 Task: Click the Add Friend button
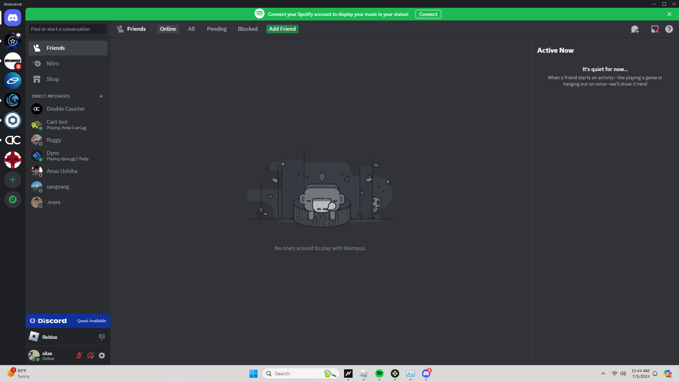point(282,29)
